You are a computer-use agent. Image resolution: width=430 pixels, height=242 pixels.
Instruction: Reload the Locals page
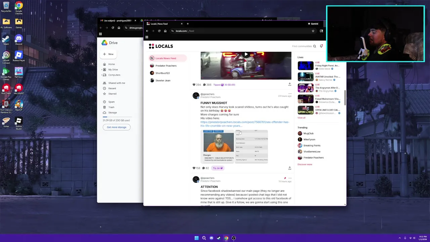tap(159, 31)
